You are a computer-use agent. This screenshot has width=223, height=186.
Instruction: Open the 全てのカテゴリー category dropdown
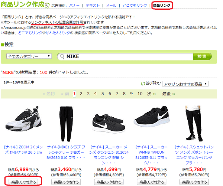(29, 56)
